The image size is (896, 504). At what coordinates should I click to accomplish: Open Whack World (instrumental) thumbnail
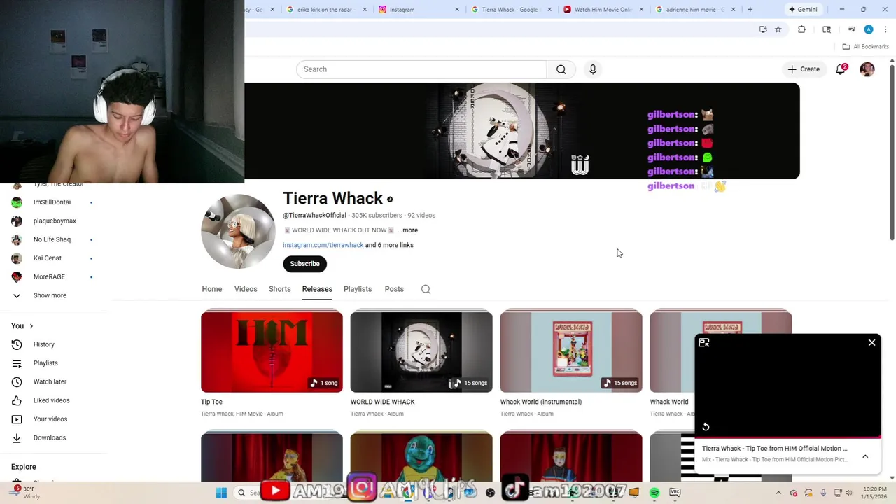coord(571,351)
